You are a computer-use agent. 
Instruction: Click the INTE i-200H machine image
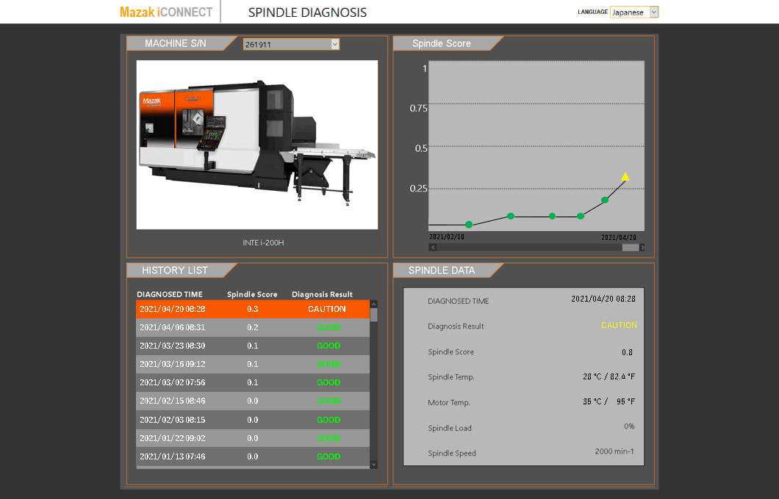[x=257, y=145]
